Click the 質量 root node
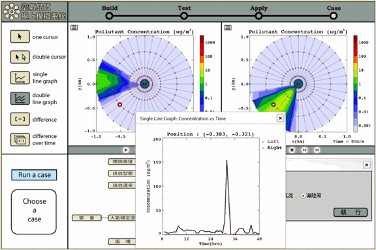This screenshot has width=376, height=250. pos(87,218)
